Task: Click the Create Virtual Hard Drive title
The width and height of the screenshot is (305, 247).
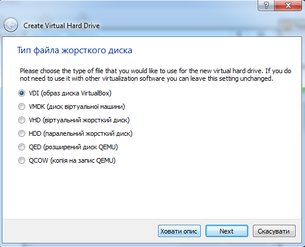Action: click(61, 26)
